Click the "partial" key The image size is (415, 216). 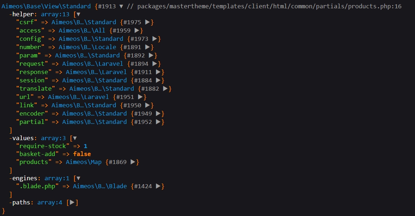pyautogui.click(x=32, y=122)
